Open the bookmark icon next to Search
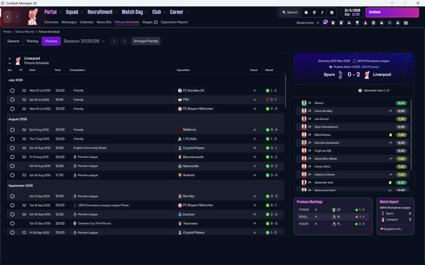Image resolution: width=425 pixels, height=265 pixels. 306,12
